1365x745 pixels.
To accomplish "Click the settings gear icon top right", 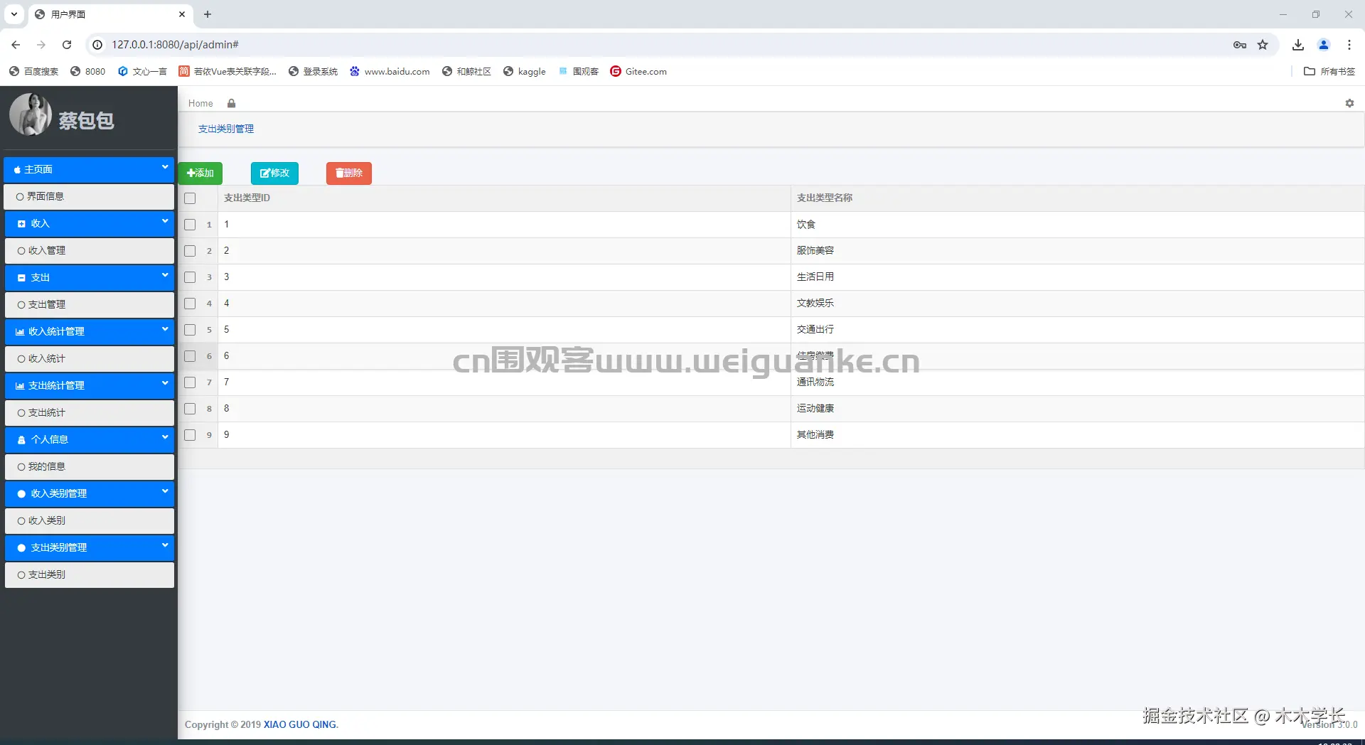I will 1349,103.
